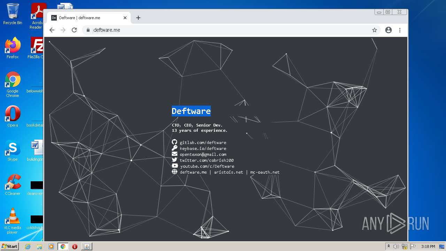The image size is (446, 251).
Task: Click the back arrow in Chrome
Action: (52, 30)
